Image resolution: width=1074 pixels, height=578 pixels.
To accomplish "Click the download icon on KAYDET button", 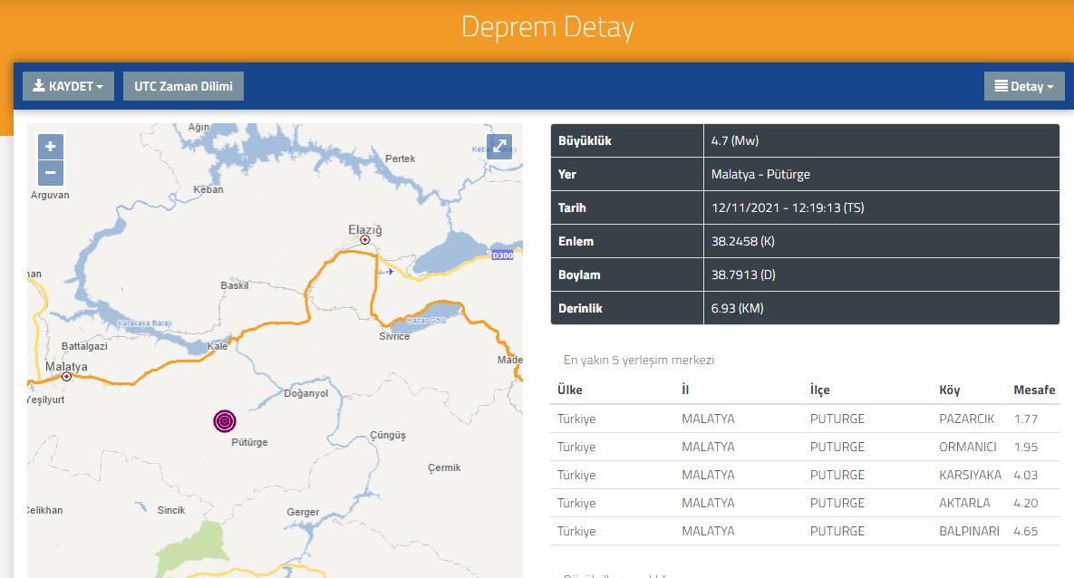I will [x=37, y=85].
